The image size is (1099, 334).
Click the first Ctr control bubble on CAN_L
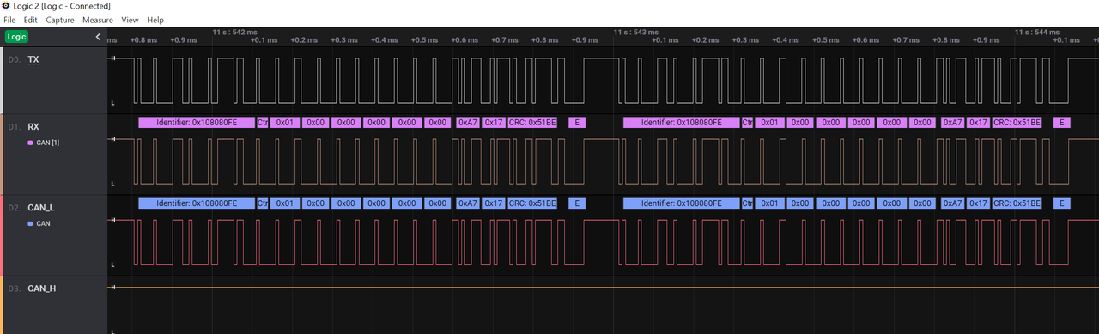[x=263, y=203]
